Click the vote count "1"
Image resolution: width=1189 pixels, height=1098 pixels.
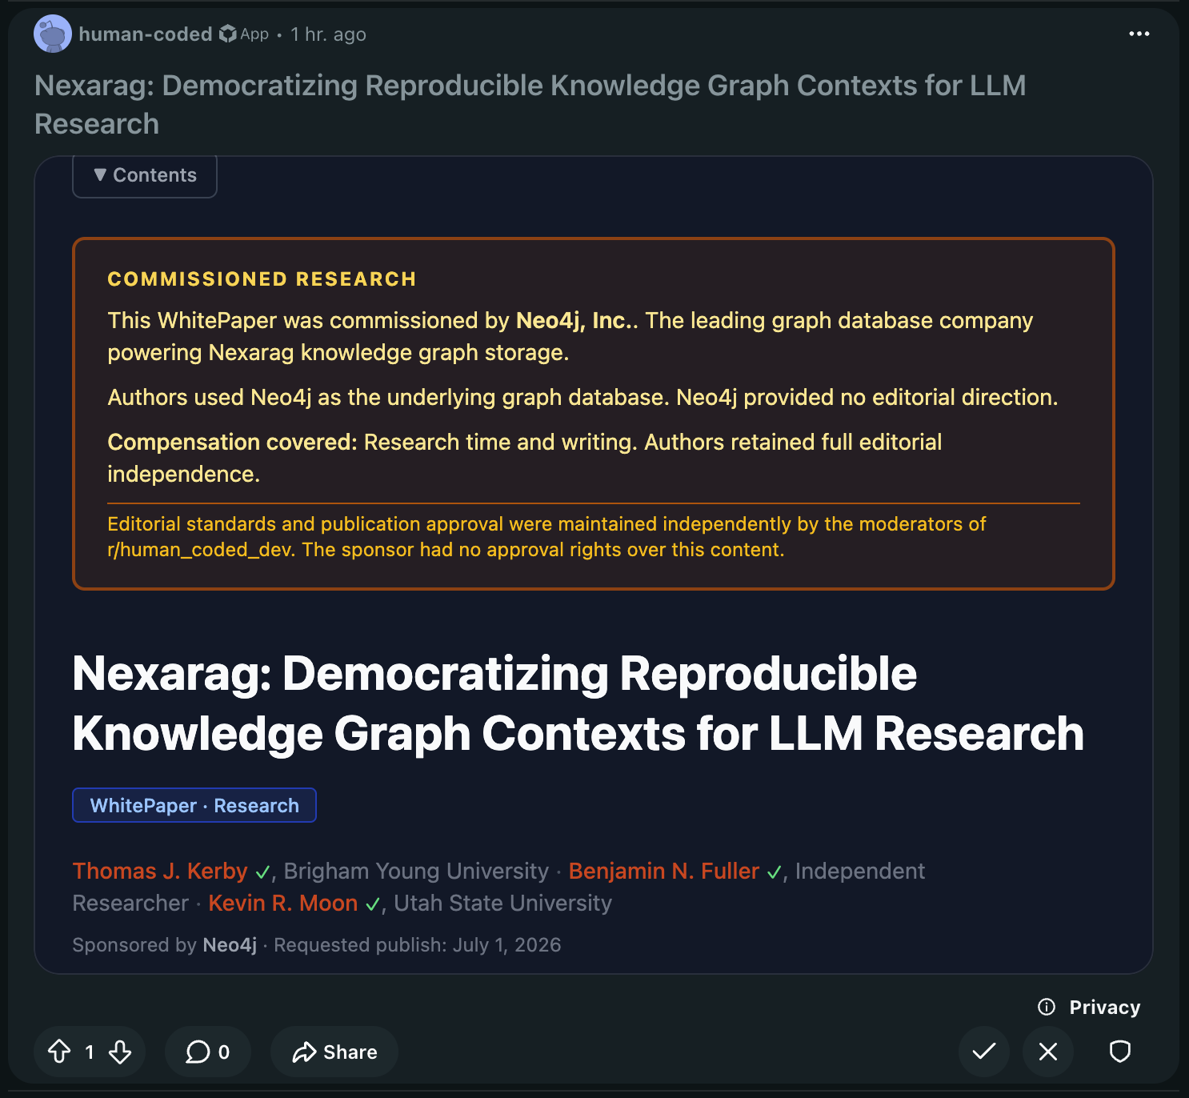pos(90,1052)
